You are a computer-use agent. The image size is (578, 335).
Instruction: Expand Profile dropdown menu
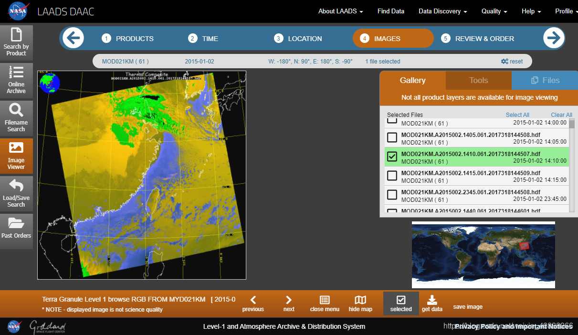[x=566, y=11]
